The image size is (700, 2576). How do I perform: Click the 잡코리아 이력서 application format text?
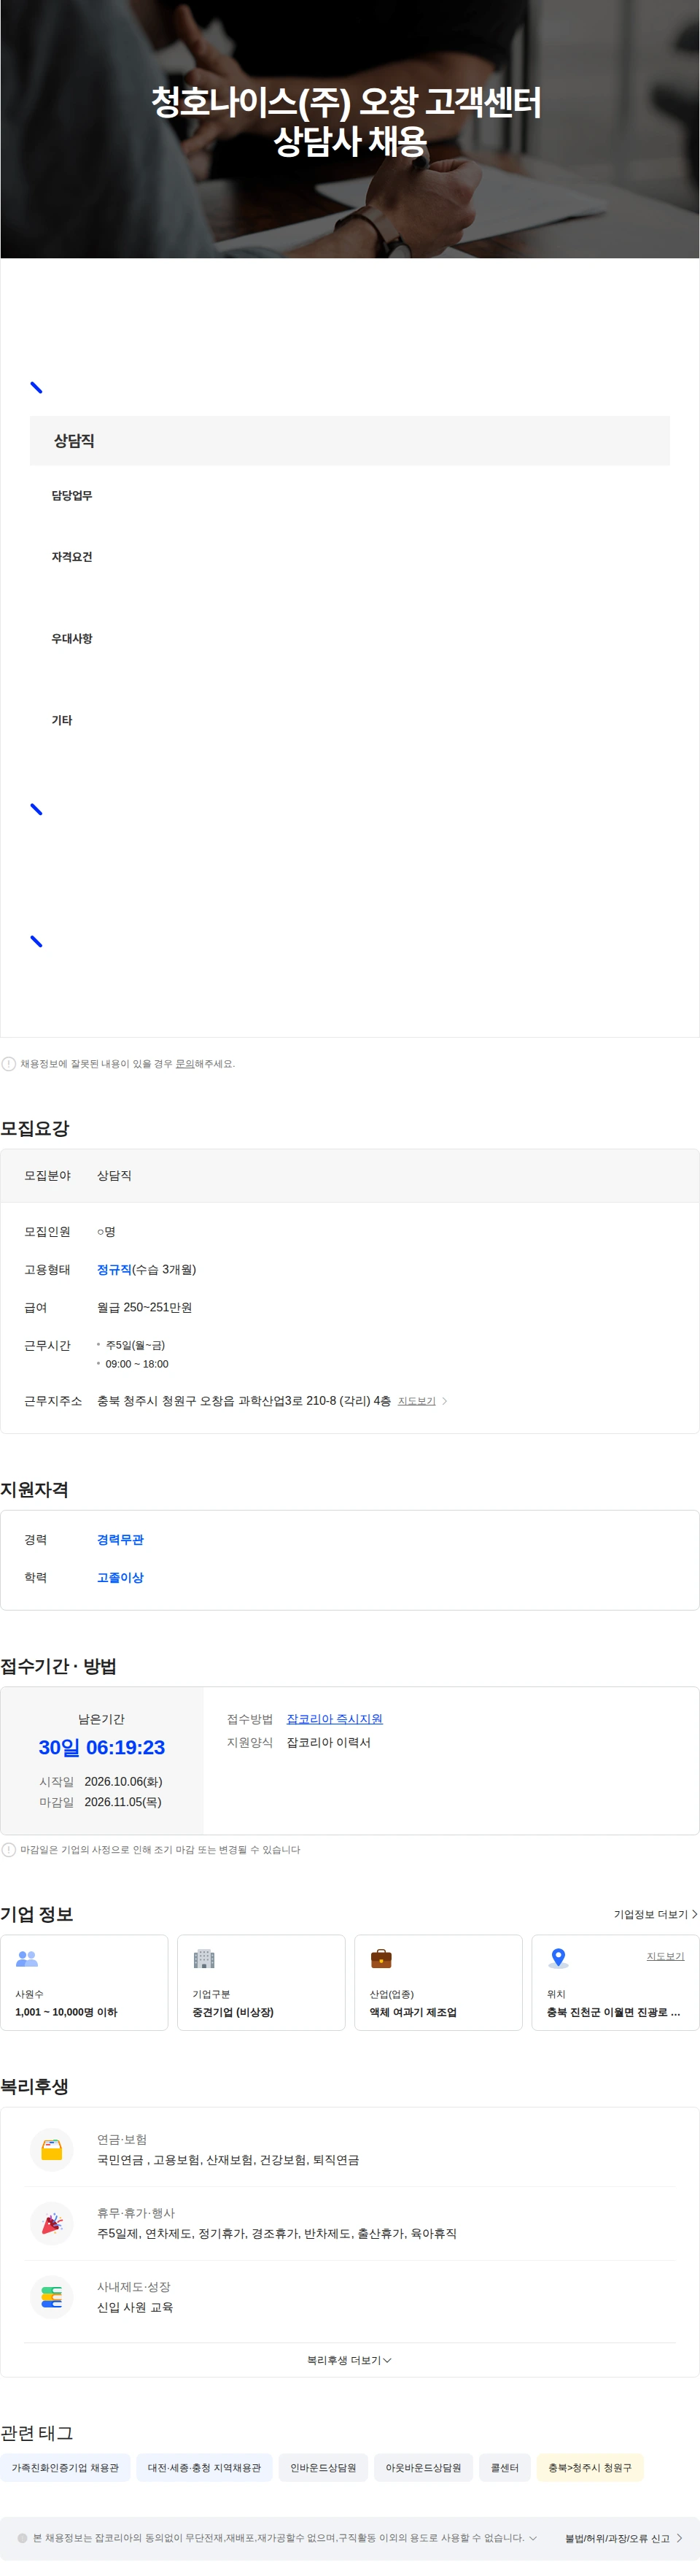click(x=329, y=1742)
